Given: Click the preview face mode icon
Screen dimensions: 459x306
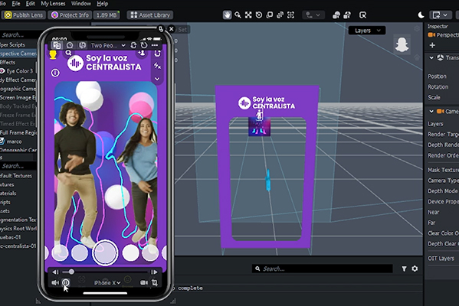Looking at the screenshot, I should (83, 45).
